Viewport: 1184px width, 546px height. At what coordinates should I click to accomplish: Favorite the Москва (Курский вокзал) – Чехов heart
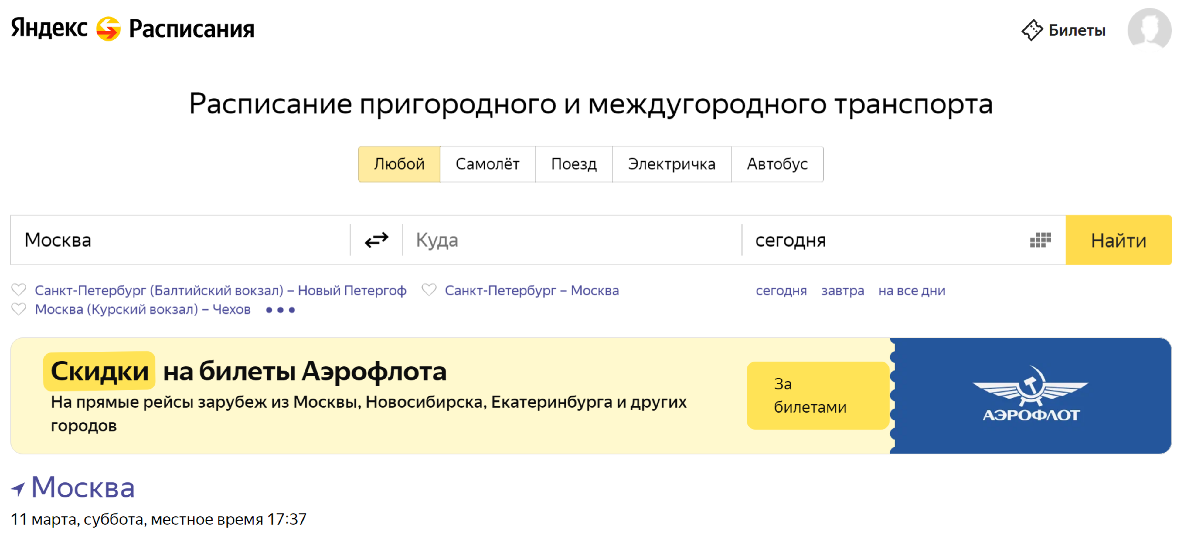click(19, 309)
